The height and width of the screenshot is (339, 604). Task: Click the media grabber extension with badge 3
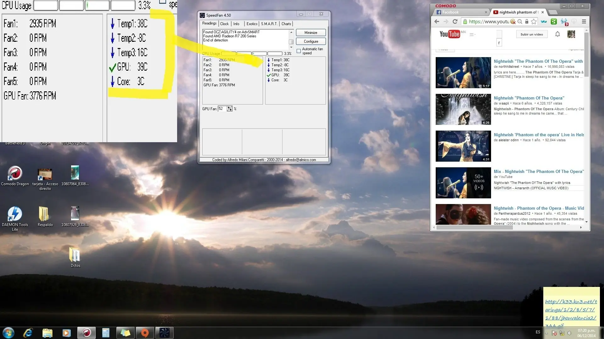(x=564, y=22)
